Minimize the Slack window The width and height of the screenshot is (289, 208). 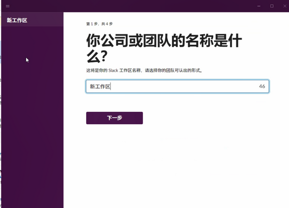coord(259,6)
